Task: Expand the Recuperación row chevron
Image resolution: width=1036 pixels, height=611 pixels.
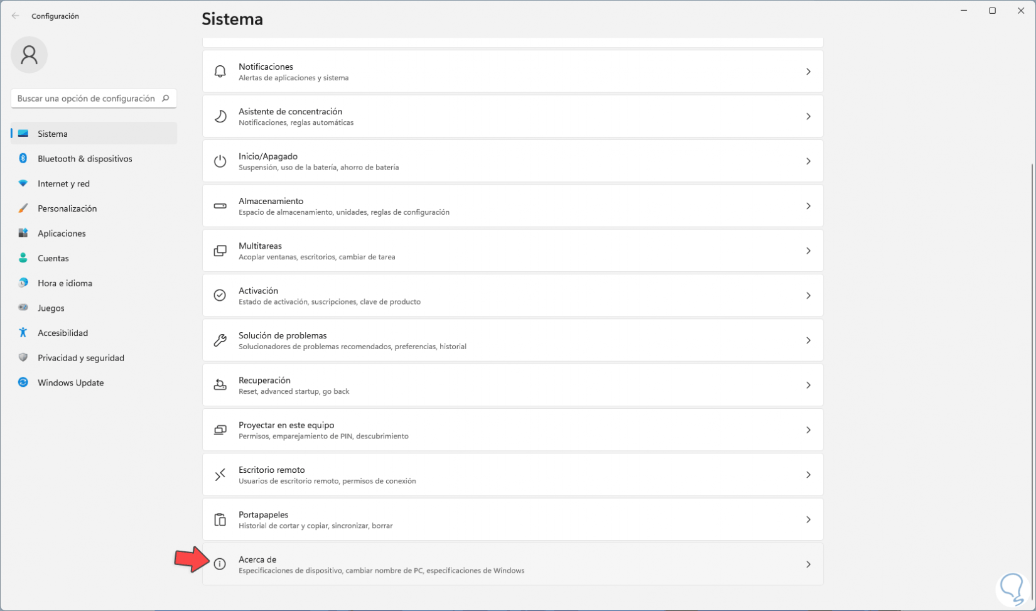Action: tap(808, 386)
